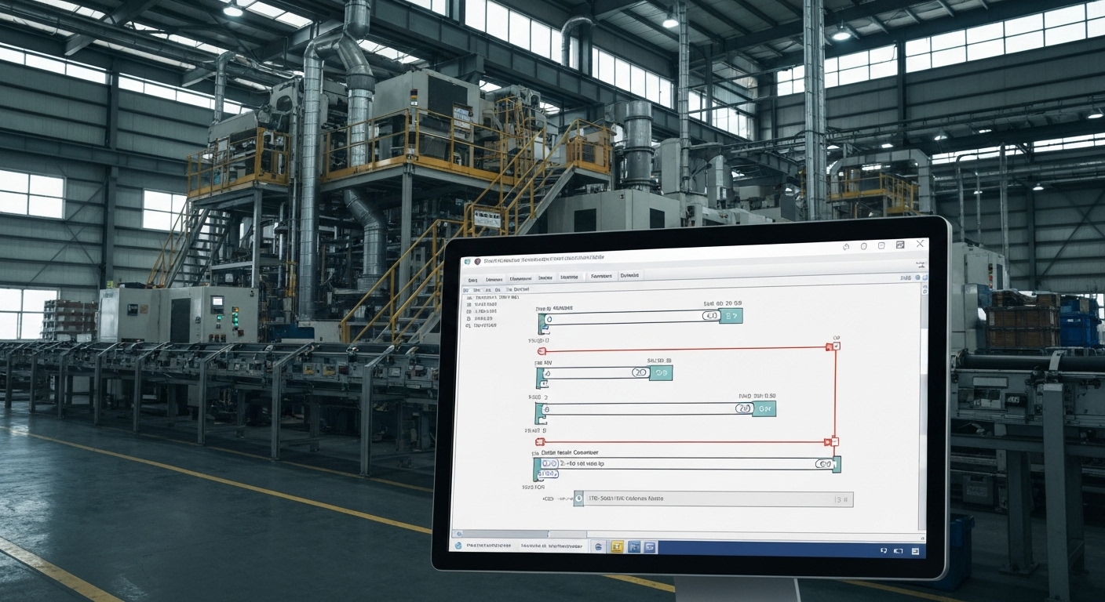Click the shield icon in the window title bar
Image resolution: width=1105 pixels, height=602 pixels.
tap(863, 246)
